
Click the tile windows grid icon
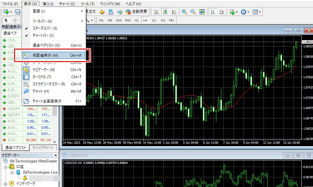click(202, 12)
